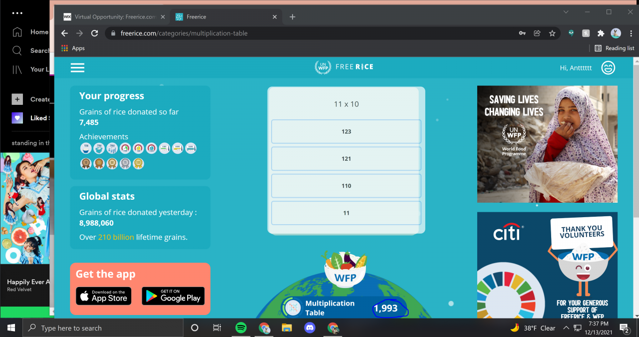
Task: View the 2 hours blue timer achievement
Action: pyautogui.click(x=151, y=148)
